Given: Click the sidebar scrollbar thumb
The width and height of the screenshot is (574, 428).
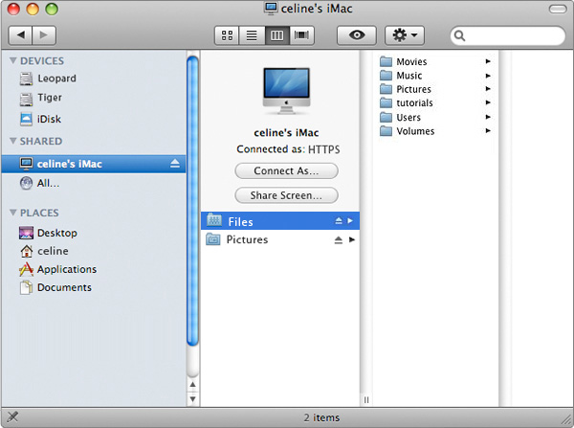Looking at the screenshot, I should pyautogui.click(x=192, y=201).
